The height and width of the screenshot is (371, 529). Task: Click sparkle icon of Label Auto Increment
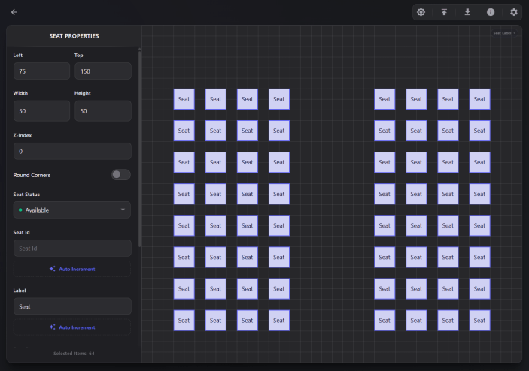[x=53, y=327]
